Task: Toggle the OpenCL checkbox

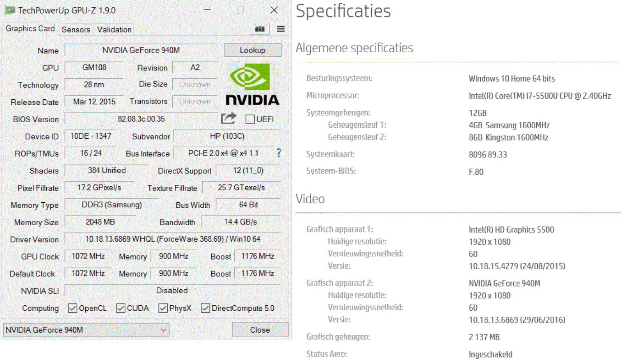Action: tap(72, 308)
